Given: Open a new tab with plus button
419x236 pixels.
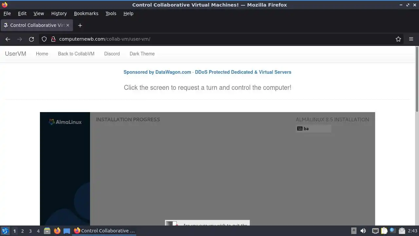Looking at the screenshot, I should pyautogui.click(x=80, y=25).
